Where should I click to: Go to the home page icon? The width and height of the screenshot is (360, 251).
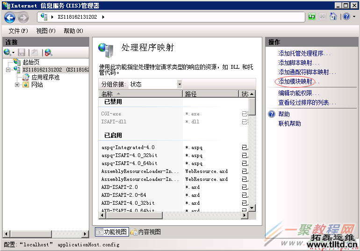333,17
